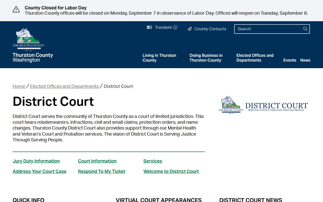Click the Translate link

[x=164, y=27]
